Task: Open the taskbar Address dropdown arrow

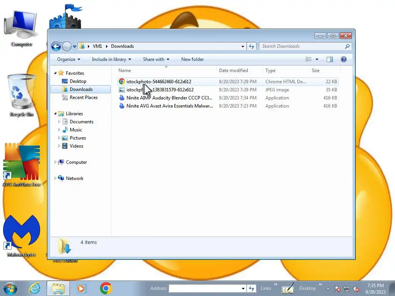Action: (243, 288)
